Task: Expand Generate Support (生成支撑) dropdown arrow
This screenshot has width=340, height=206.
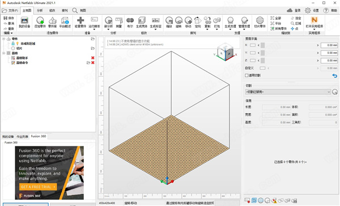Action: pos(230,30)
